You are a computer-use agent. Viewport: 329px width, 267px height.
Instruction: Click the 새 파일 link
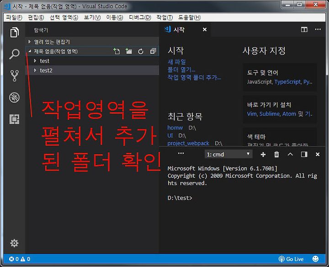[177, 62]
